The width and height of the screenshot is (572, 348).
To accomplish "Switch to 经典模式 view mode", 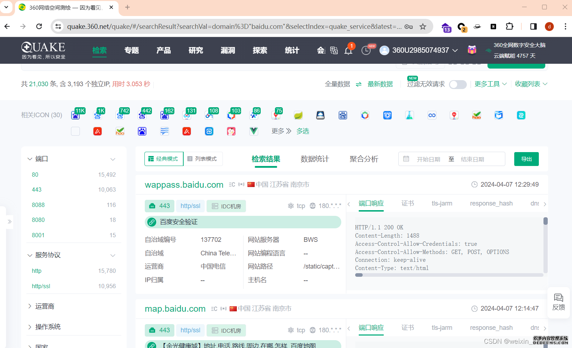I will coord(164,159).
